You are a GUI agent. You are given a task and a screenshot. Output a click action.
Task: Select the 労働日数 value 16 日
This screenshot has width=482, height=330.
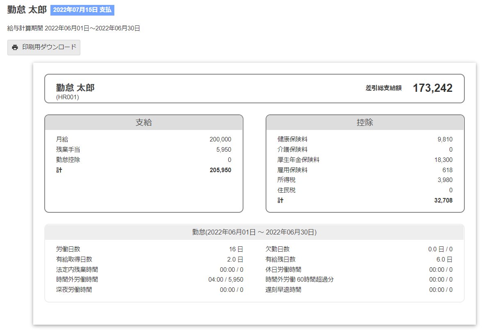(236, 249)
